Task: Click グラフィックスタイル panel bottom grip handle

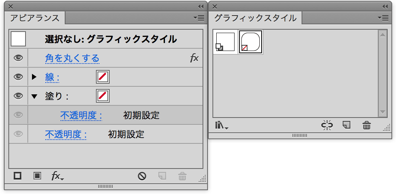Action: coord(300,135)
